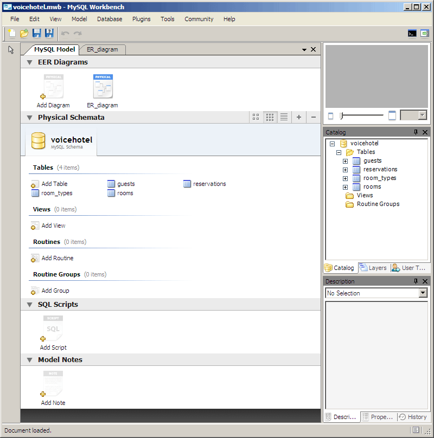Expand the guests node in Catalog
Image resolution: width=434 pixels, height=438 pixels.
[x=346, y=161]
